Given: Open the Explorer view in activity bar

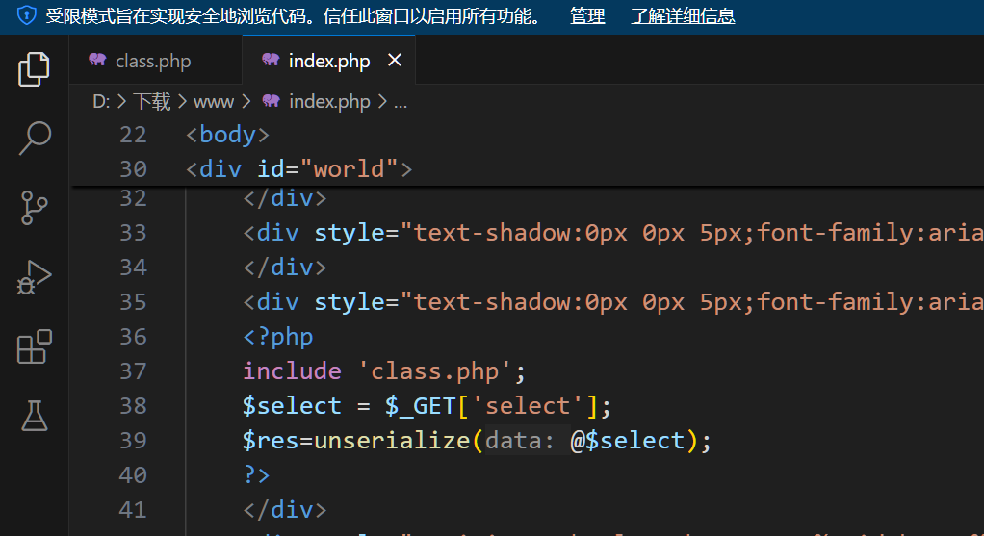Looking at the screenshot, I should [34, 69].
